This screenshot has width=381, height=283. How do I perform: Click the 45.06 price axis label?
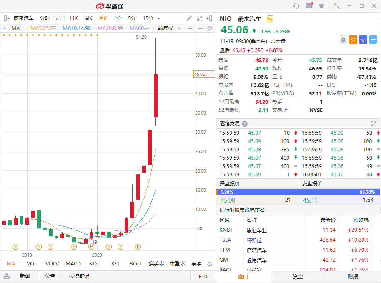pyautogui.click(x=204, y=74)
